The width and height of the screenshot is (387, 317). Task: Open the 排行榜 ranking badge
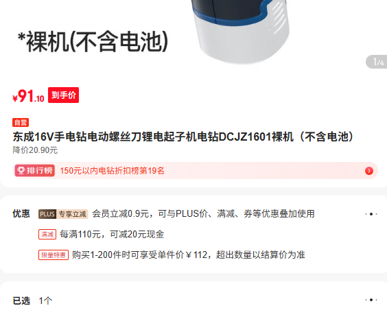34,171
